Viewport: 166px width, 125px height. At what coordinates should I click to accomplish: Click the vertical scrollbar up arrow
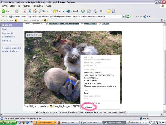pos(164,24)
